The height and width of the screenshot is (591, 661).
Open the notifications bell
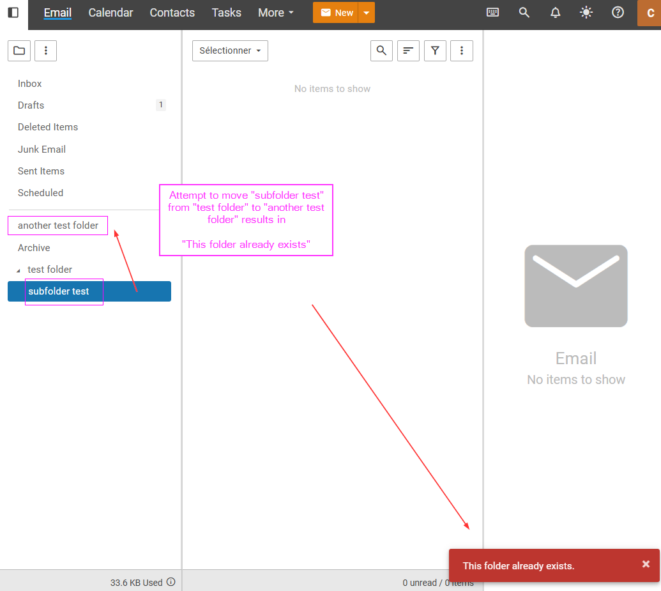click(556, 13)
